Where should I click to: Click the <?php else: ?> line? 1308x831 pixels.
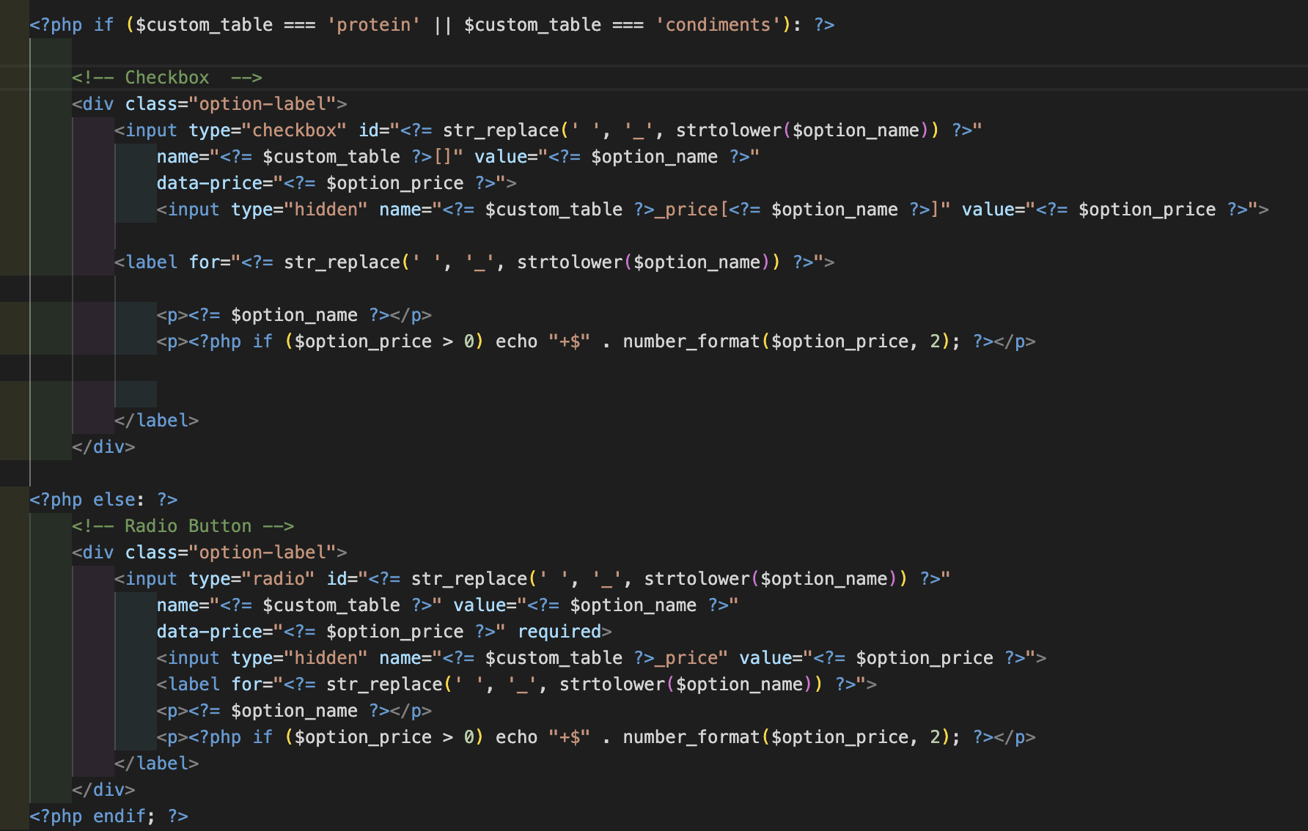(103, 500)
